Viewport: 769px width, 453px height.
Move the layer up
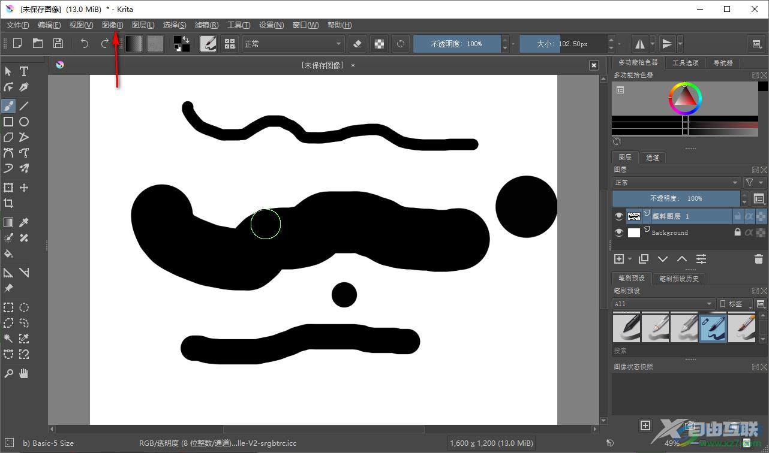pyautogui.click(x=682, y=259)
